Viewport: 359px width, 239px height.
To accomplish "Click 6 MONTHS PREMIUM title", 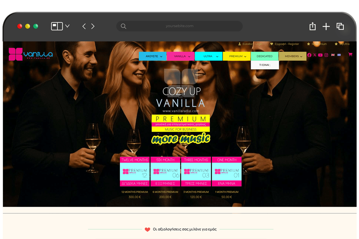I will click(165, 192).
